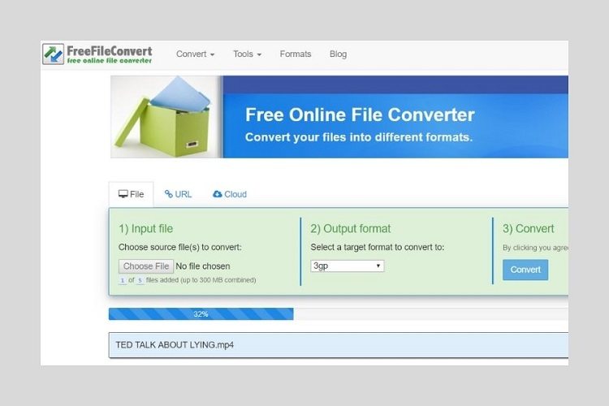
Task: Go to the Formats page
Action: coord(296,54)
